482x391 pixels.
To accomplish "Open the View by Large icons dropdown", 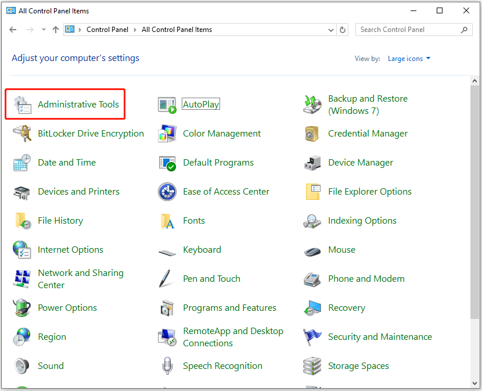I will click(409, 59).
